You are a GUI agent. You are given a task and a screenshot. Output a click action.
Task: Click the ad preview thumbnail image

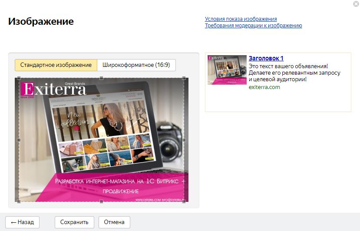(x=227, y=70)
